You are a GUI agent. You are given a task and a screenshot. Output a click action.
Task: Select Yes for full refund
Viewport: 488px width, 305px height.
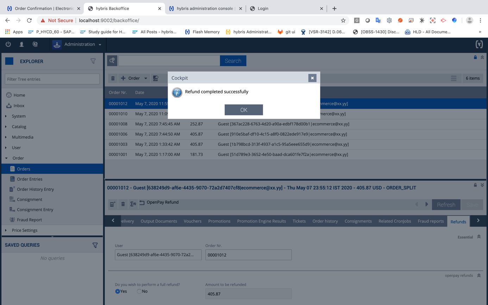(x=118, y=291)
